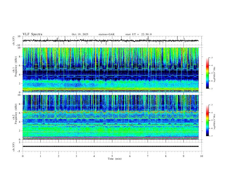
Task: Click the "-3" tick on ch.1 colorbar
Action: tap(212, 57)
